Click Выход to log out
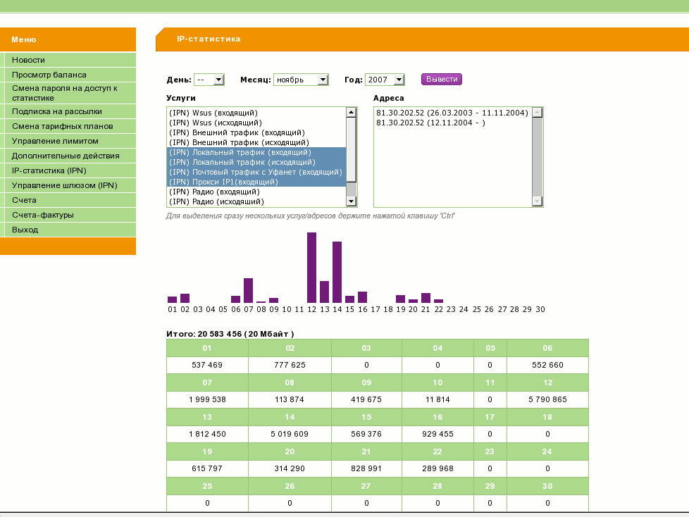The image size is (689, 517). tap(25, 230)
